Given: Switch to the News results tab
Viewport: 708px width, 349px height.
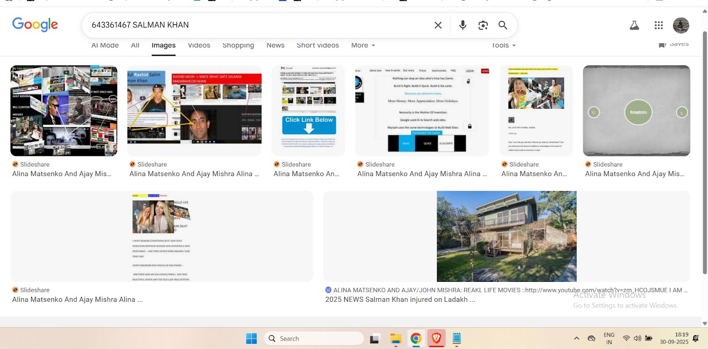Looking at the screenshot, I should click(x=275, y=46).
